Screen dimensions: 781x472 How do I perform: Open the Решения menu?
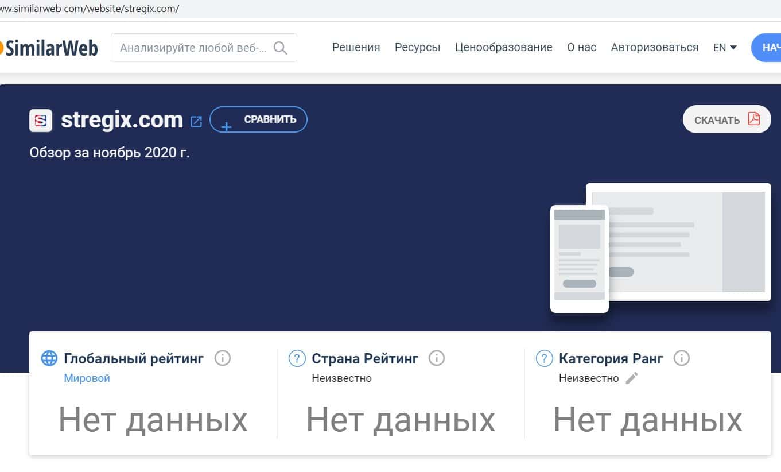click(356, 48)
